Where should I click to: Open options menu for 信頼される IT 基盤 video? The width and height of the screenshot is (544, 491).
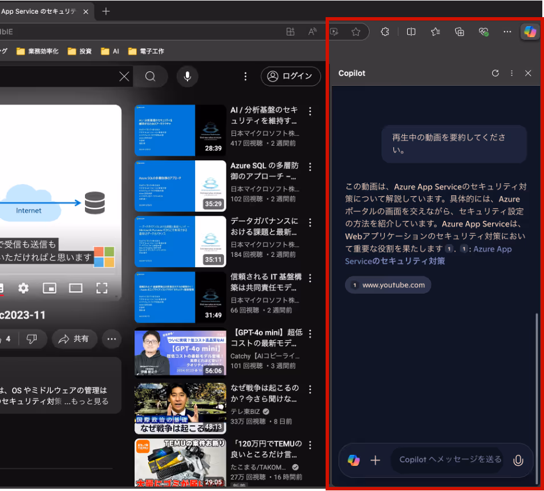tap(310, 278)
